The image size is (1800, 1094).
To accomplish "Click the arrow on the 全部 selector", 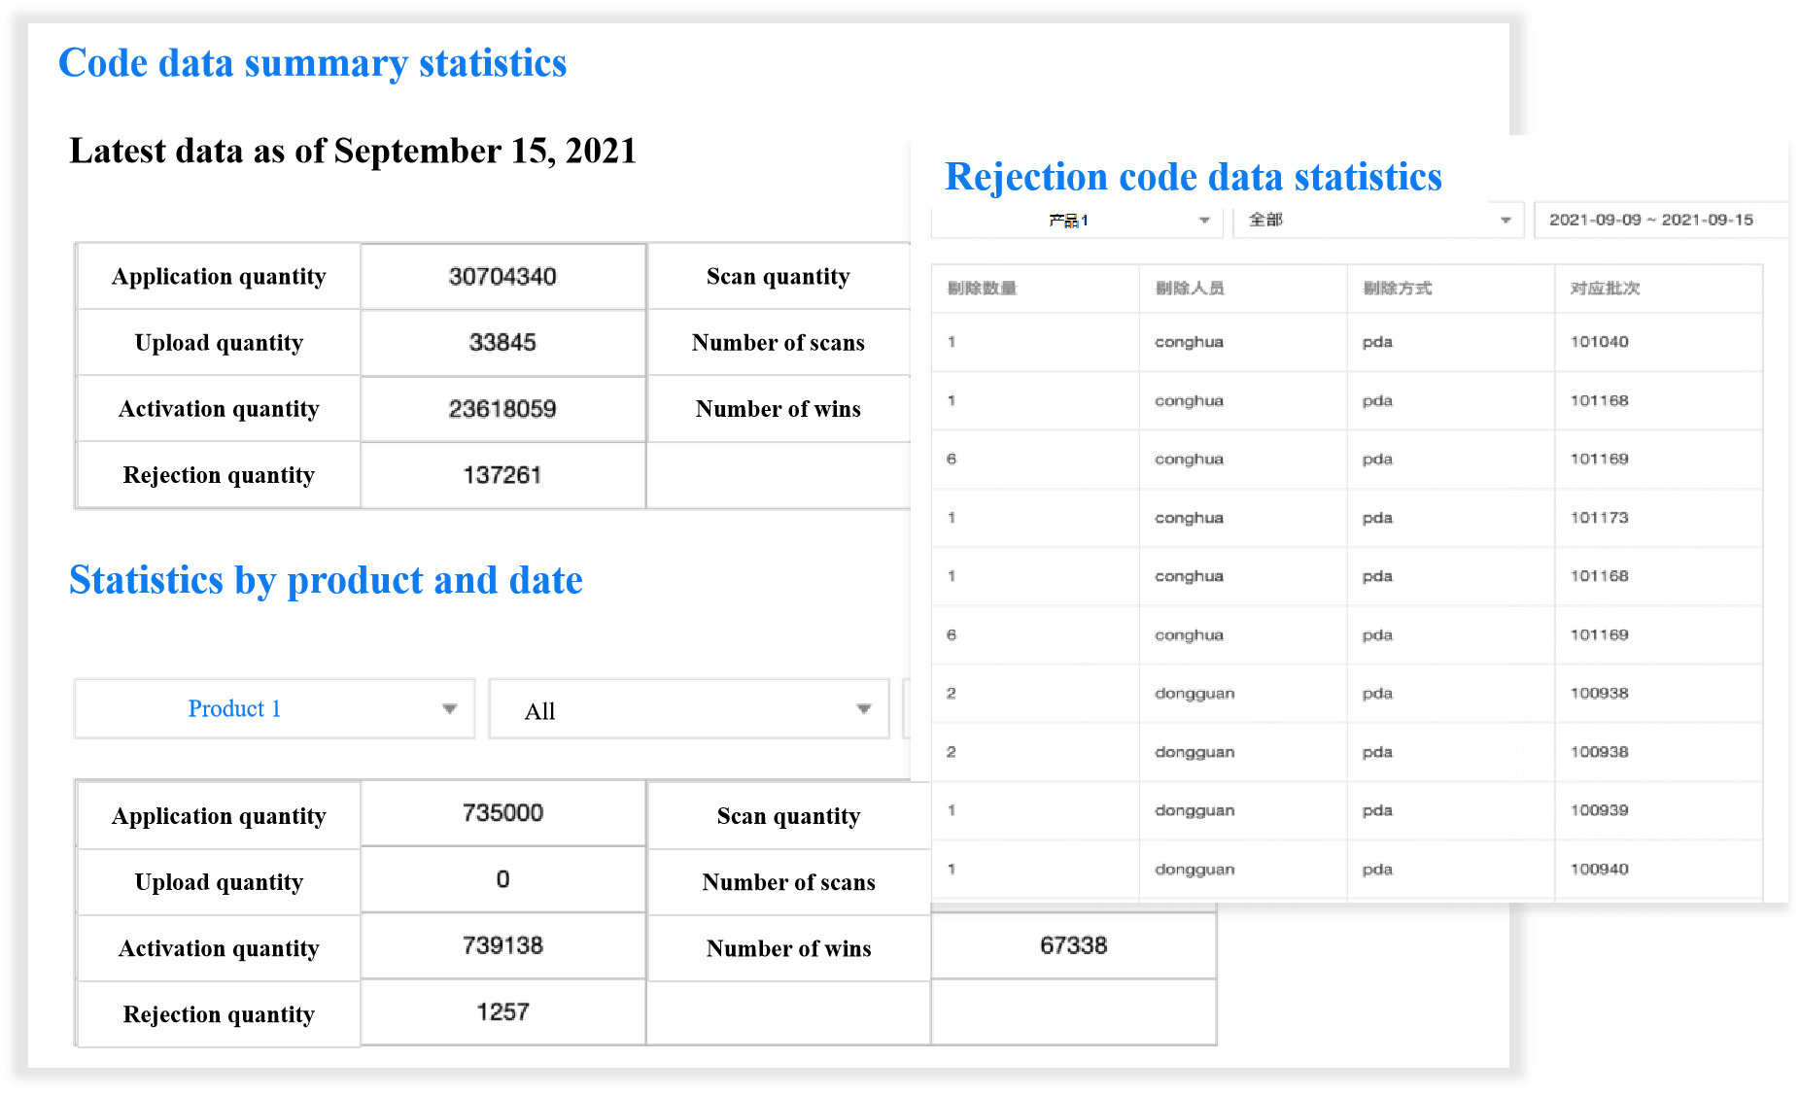I will [1505, 221].
